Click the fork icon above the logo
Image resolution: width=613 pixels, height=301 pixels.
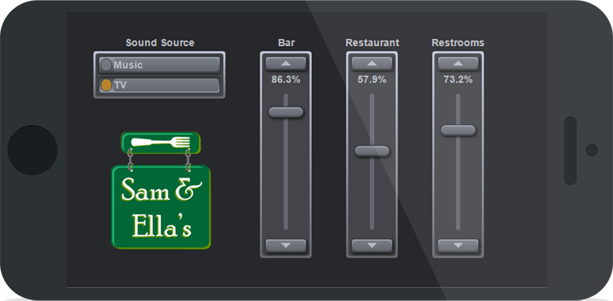tap(161, 142)
